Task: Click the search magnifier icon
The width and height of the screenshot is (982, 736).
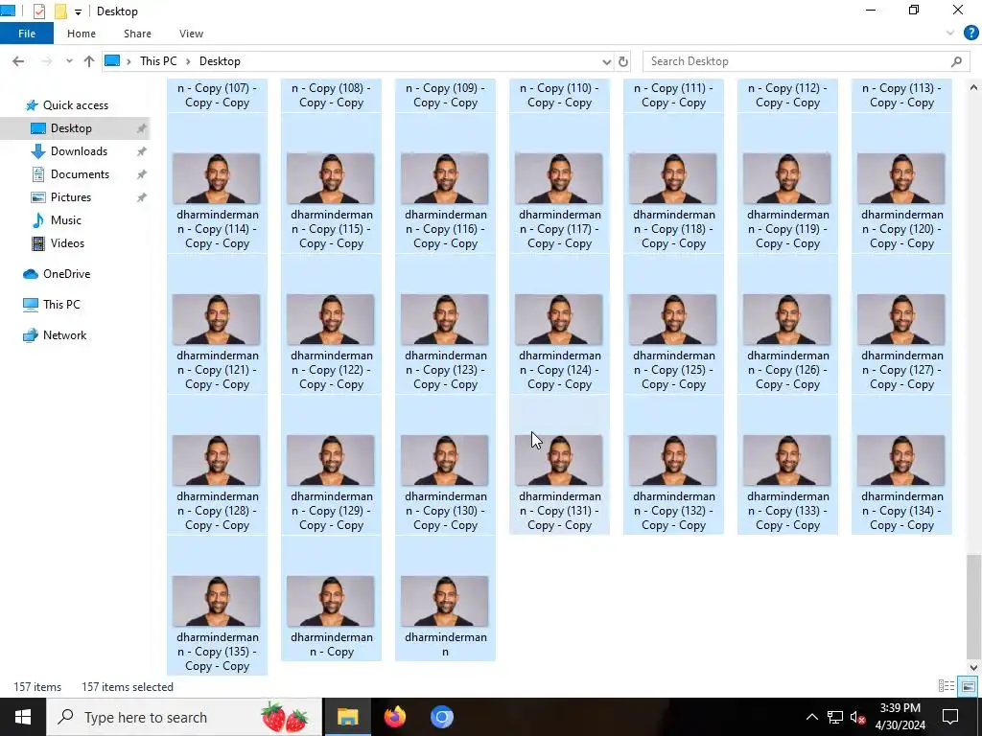Action: point(956,61)
